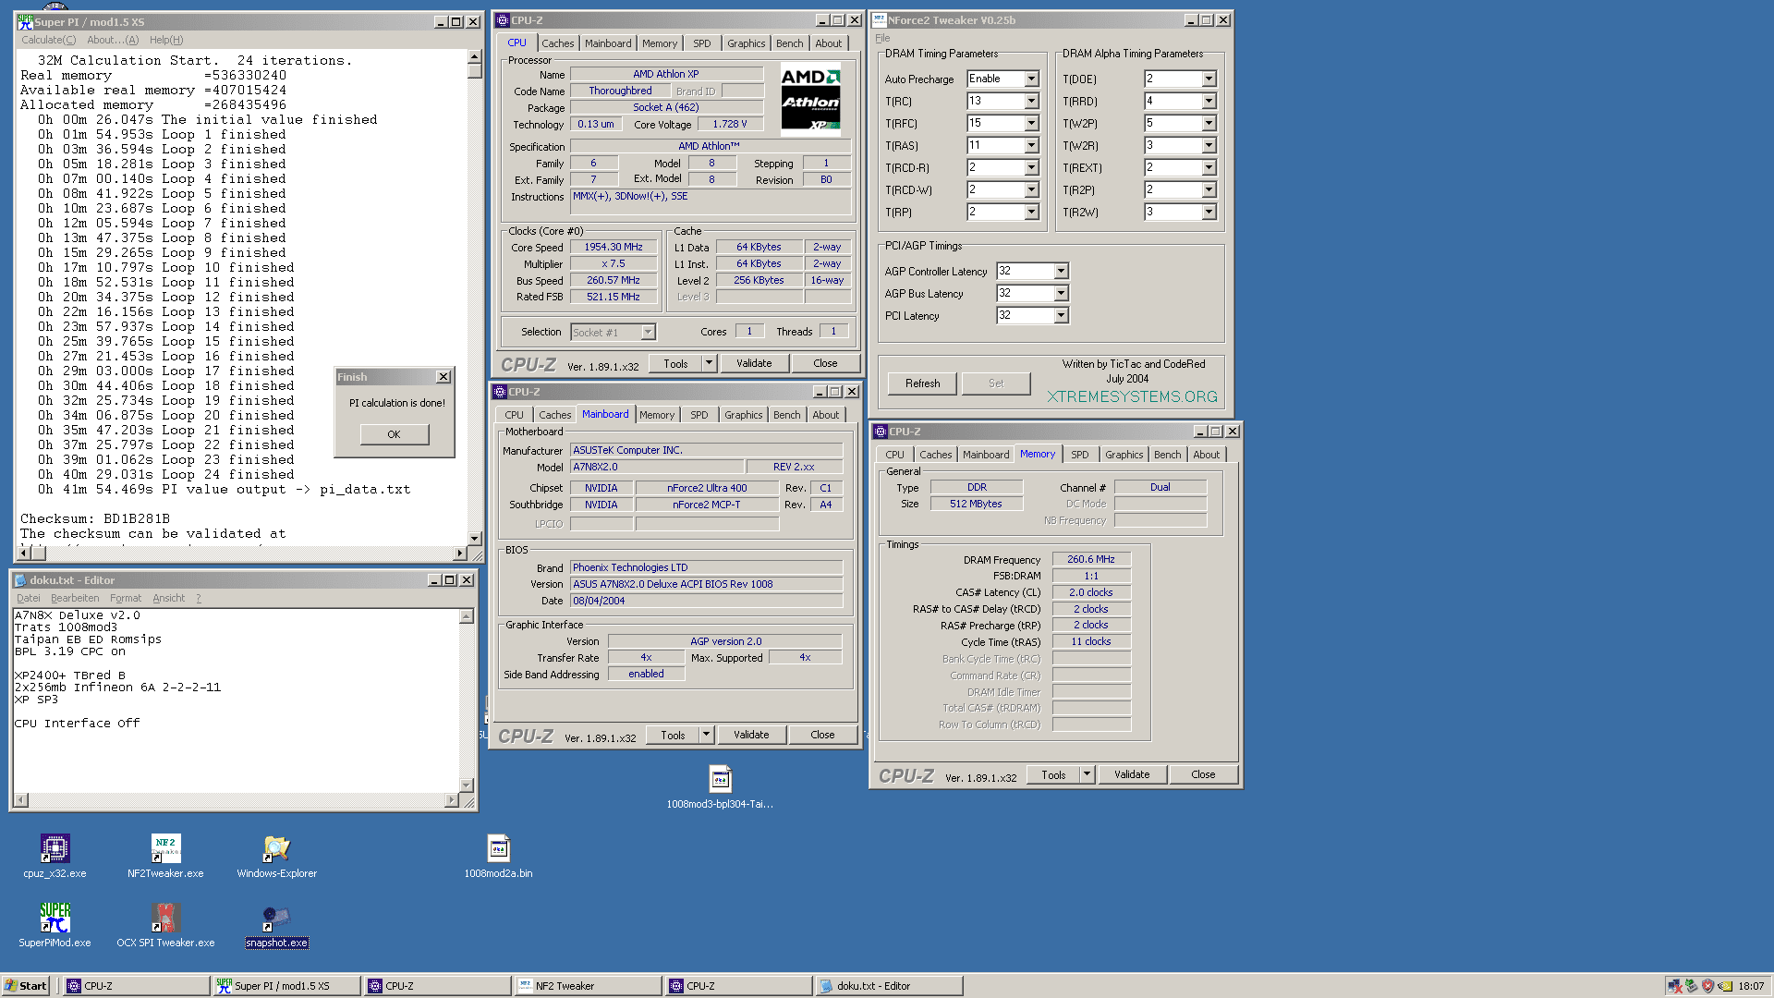Click doku.txt Editor vertical scrollbar up arrow
This screenshot has height=998, width=1774.
click(467, 616)
